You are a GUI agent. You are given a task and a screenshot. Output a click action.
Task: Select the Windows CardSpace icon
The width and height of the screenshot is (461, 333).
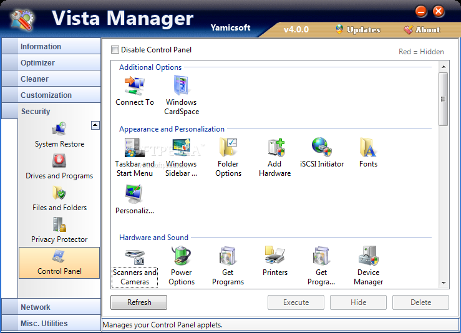tap(181, 85)
